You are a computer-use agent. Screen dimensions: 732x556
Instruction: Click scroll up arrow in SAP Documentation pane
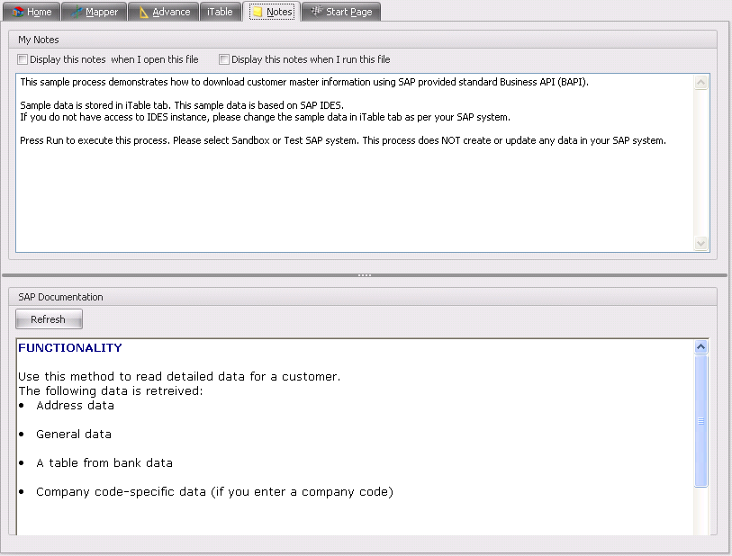[700, 347]
